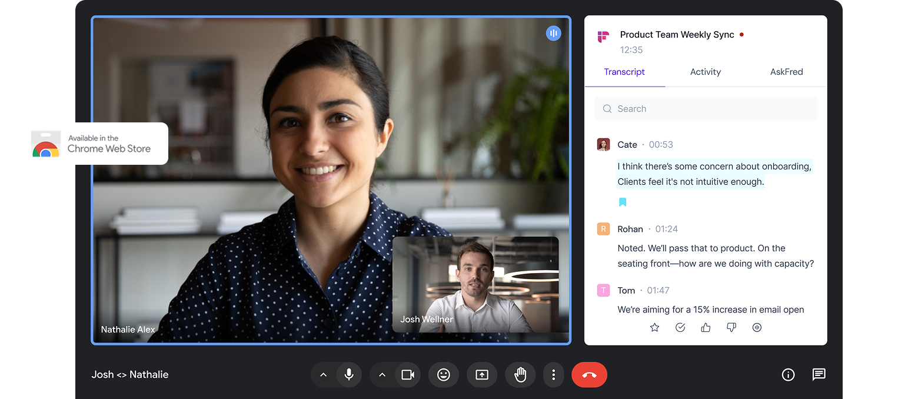Give a thumbs up on the transcript entry
Image resolution: width=918 pixels, height=399 pixels.
point(706,327)
